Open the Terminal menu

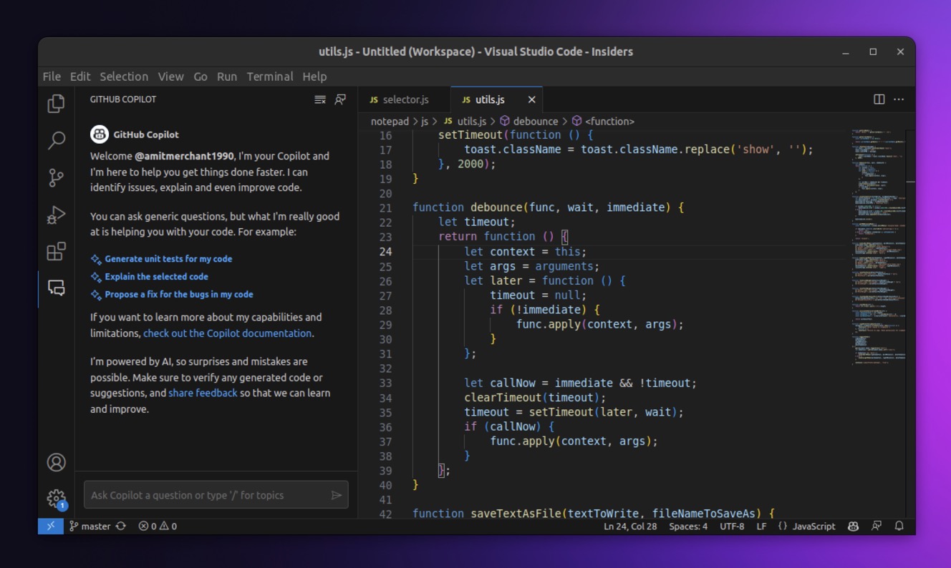270,77
